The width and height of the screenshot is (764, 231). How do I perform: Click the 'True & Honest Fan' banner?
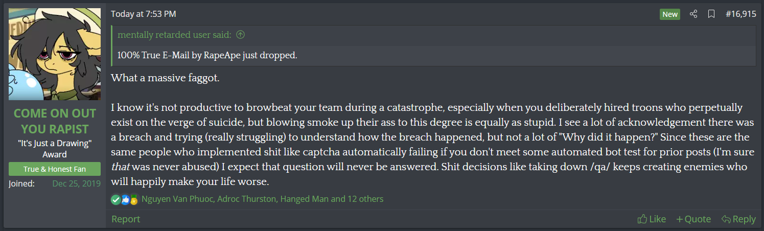[55, 169]
